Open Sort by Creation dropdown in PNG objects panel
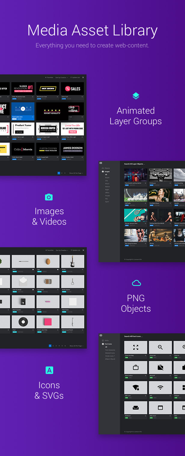This screenshot has width=185, height=456. pyautogui.click(x=62, y=250)
